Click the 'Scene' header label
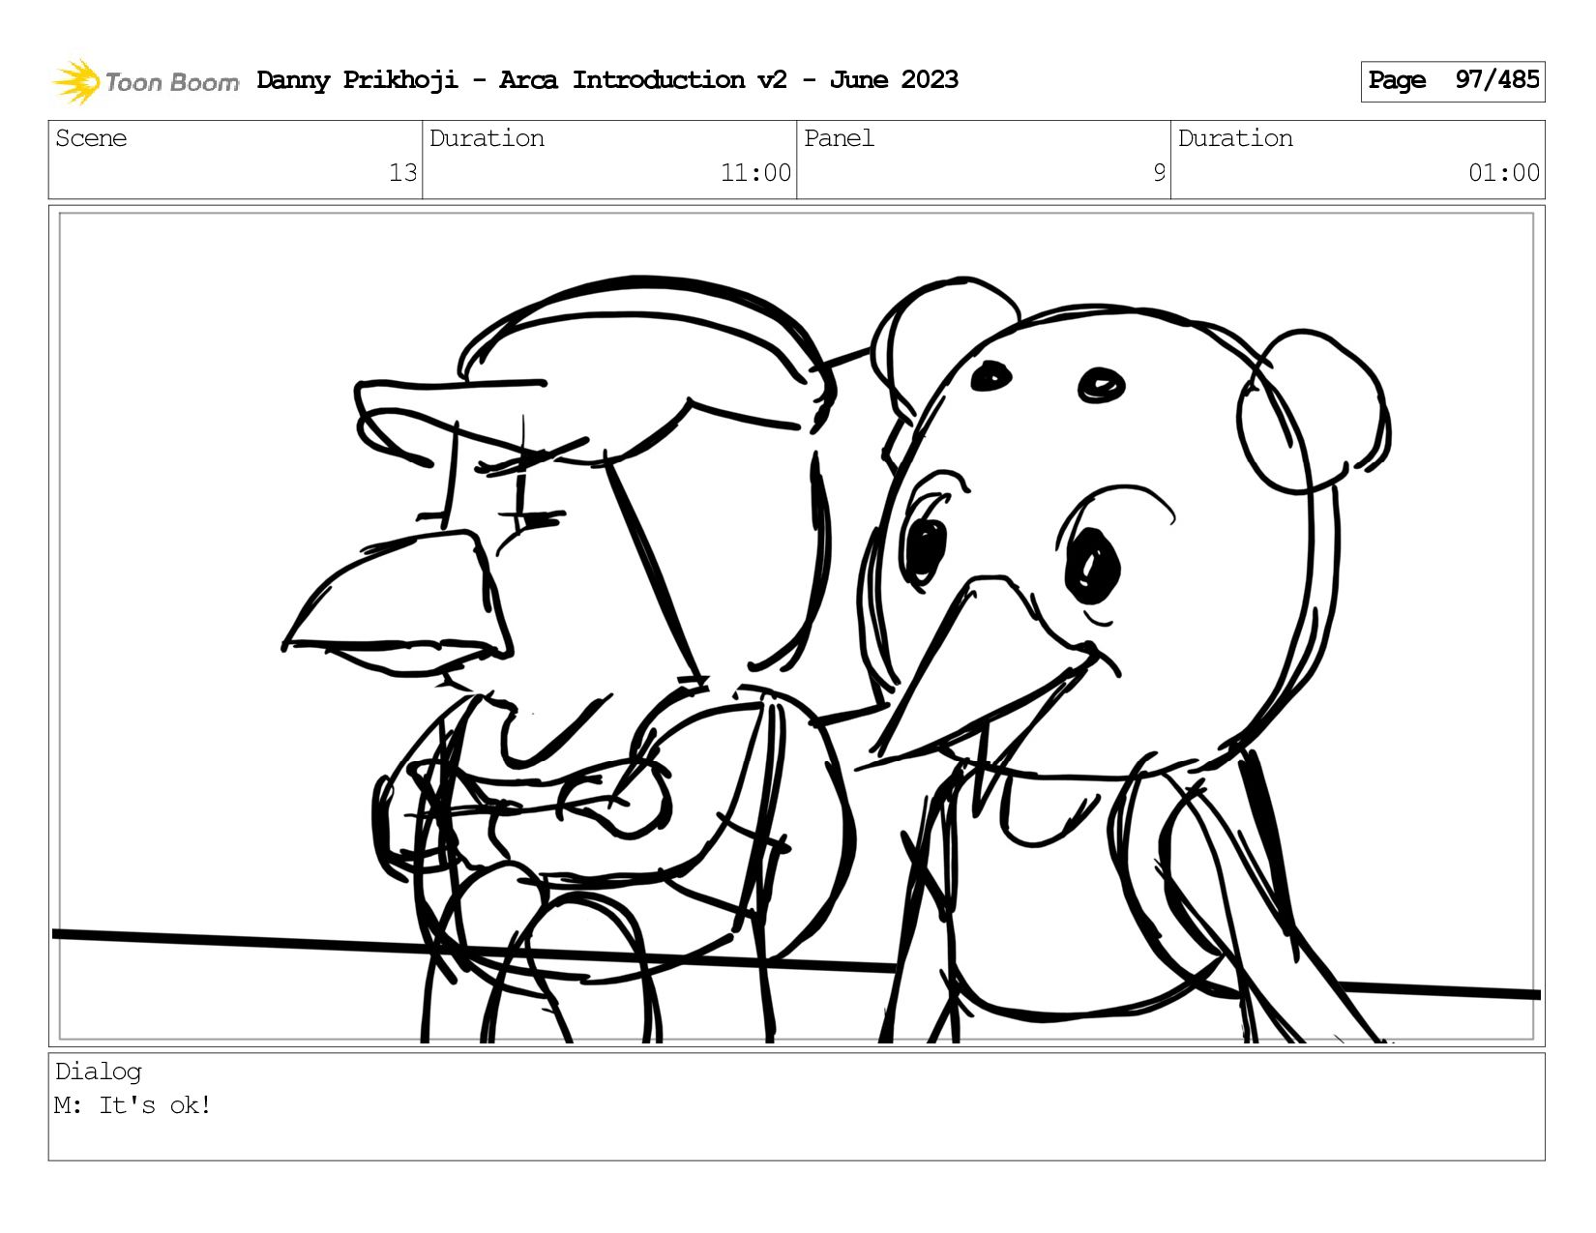The image size is (1596, 1233). 91,138
